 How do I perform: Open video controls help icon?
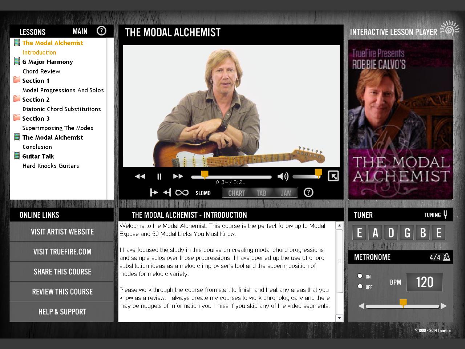tap(308, 192)
